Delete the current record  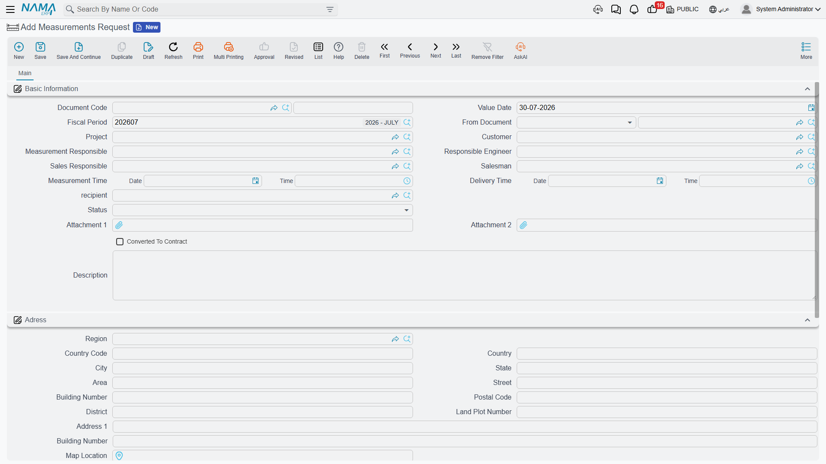point(362,50)
